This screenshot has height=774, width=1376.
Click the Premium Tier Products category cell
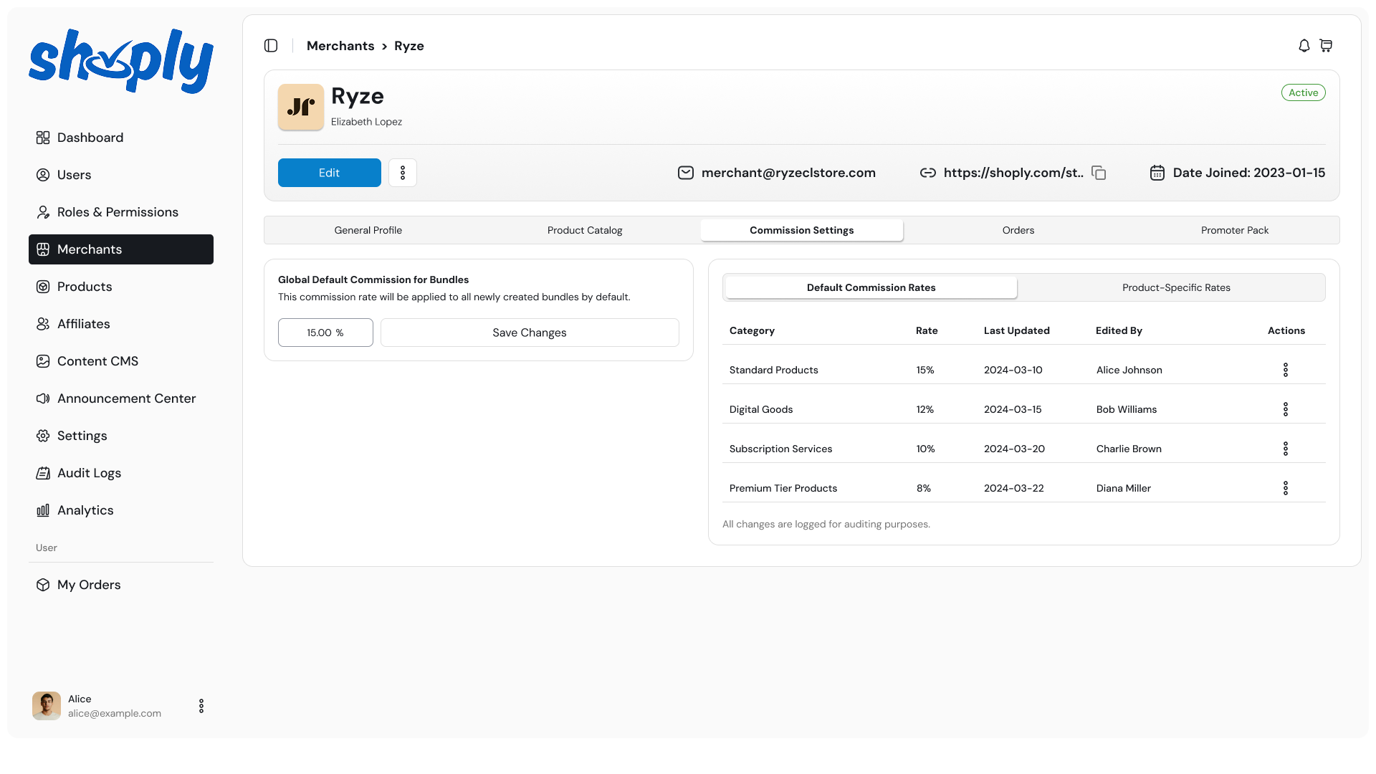click(783, 488)
